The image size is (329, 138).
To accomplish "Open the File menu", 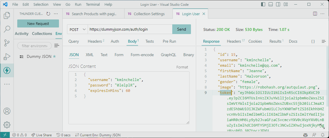I will (x=15, y=4).
